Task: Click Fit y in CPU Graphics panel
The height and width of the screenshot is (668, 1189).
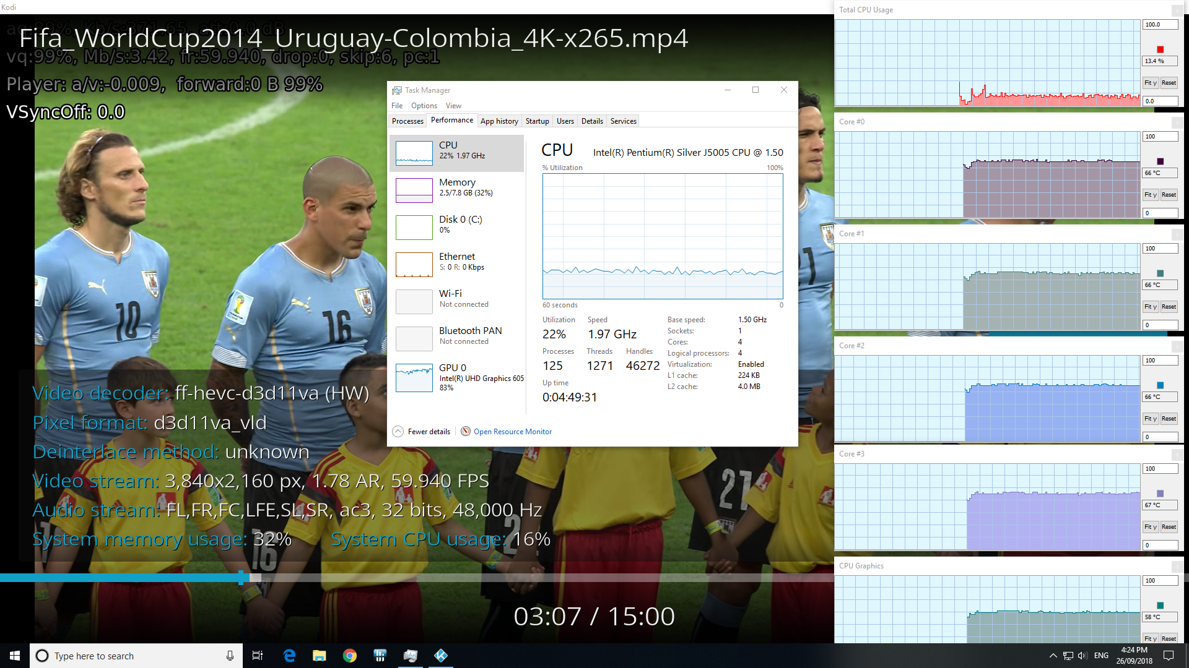Action: pyautogui.click(x=1151, y=639)
